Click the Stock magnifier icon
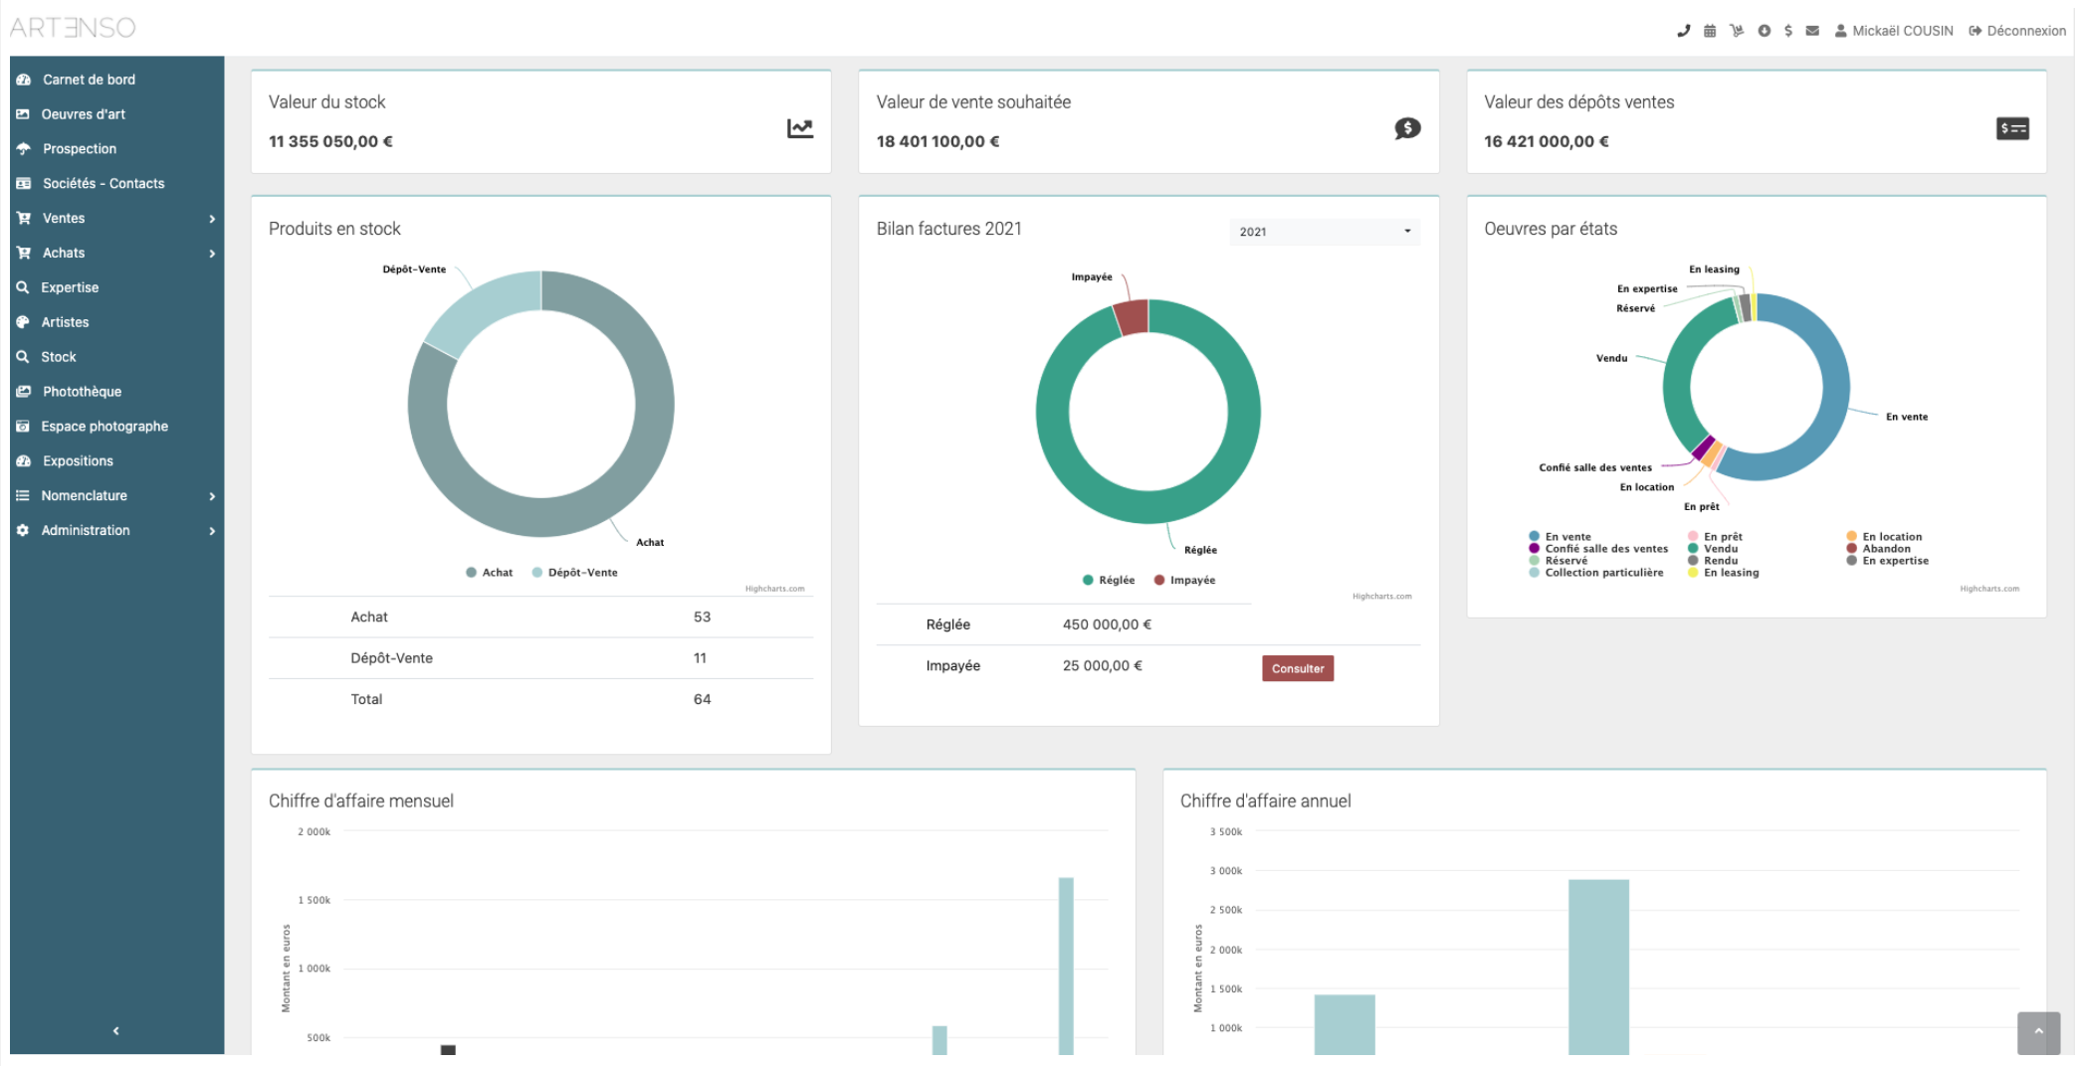Screen dimensions: 2080x1066 coord(22,357)
